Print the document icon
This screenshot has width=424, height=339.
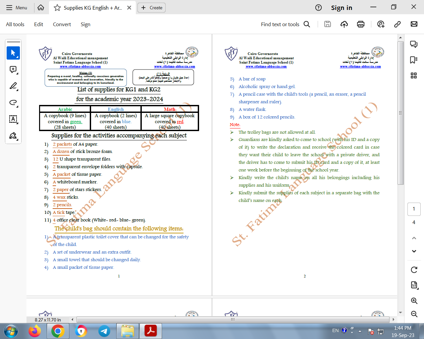tap(361, 24)
